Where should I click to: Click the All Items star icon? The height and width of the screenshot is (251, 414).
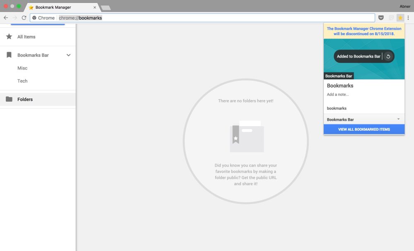[9, 37]
